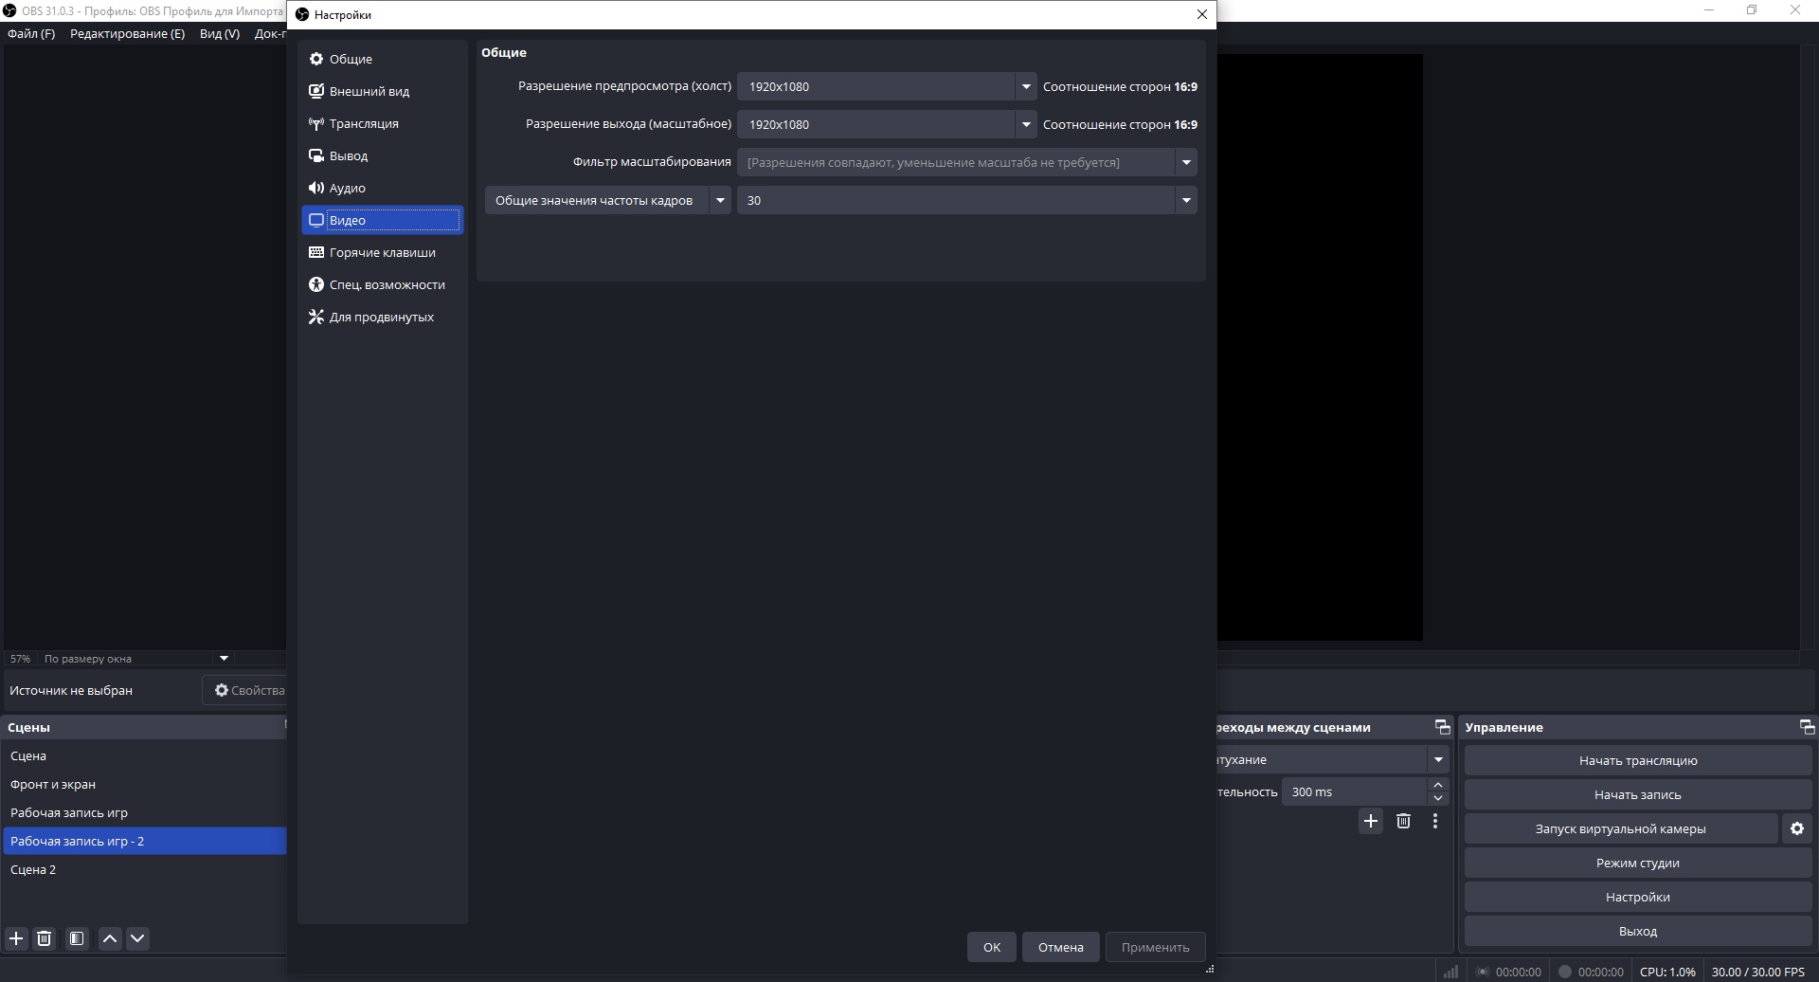
Task: Move scene down with arrow icon
Action: click(137, 938)
